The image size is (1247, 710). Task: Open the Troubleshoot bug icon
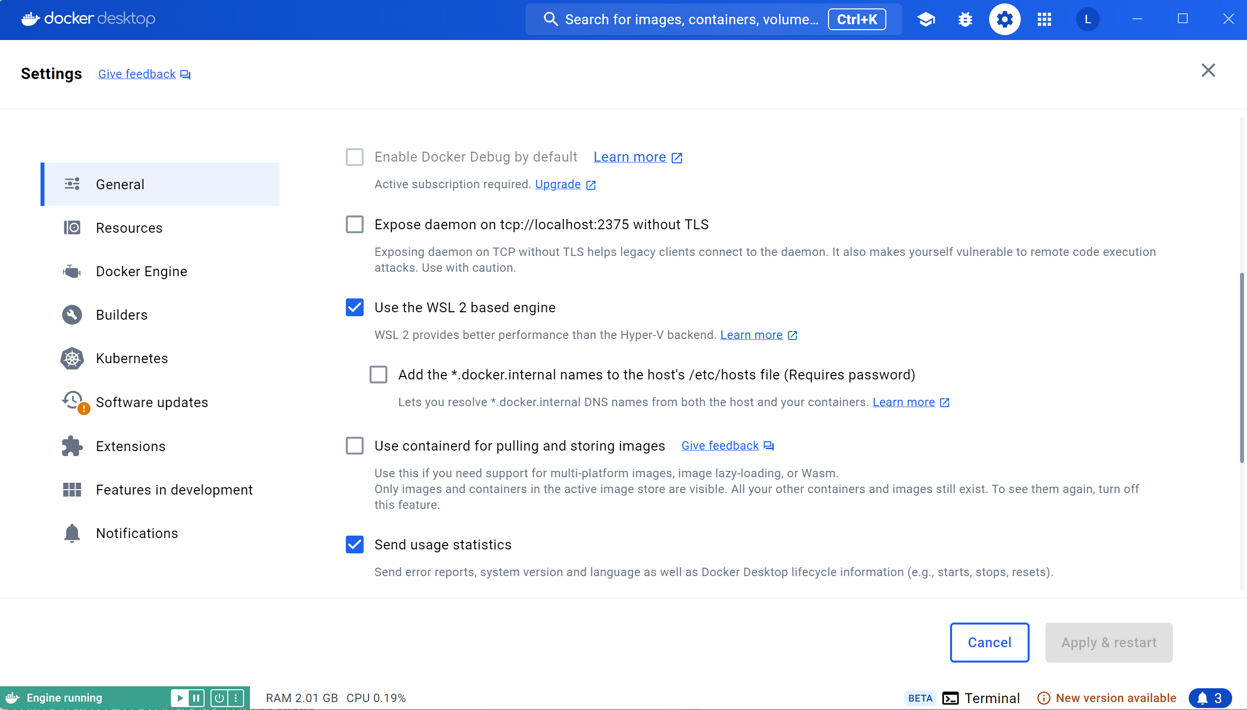click(965, 19)
